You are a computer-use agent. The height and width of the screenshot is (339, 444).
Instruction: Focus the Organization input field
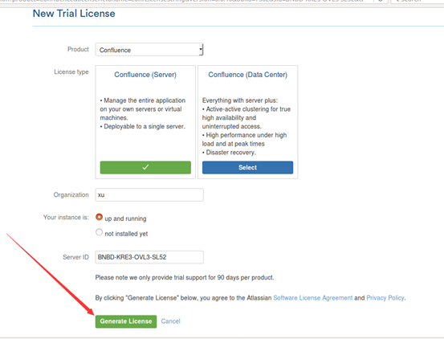coord(149,195)
